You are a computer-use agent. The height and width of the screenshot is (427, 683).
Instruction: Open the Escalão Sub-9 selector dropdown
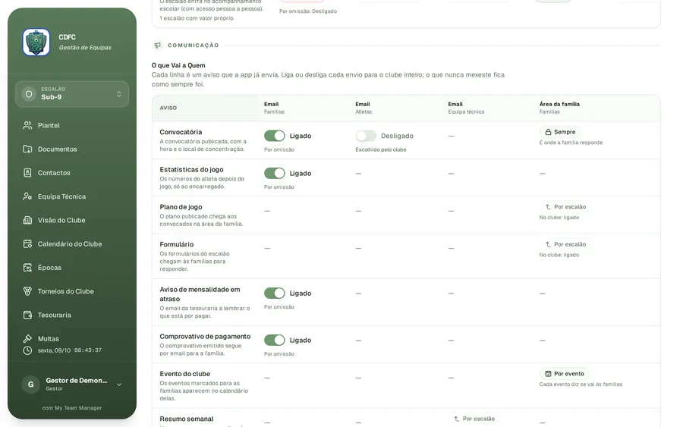[72, 94]
